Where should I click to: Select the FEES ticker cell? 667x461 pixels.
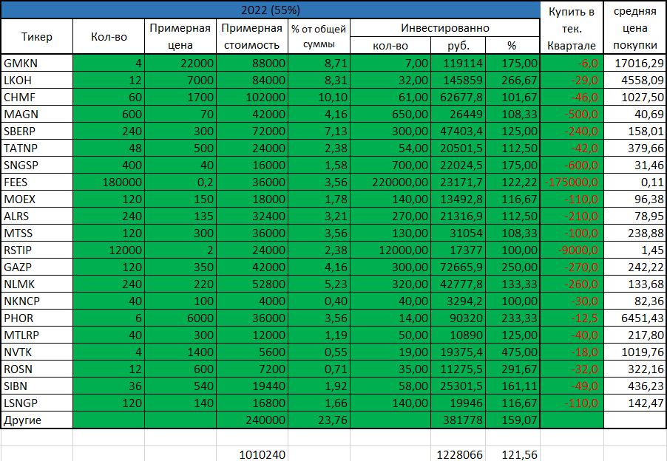click(37, 182)
